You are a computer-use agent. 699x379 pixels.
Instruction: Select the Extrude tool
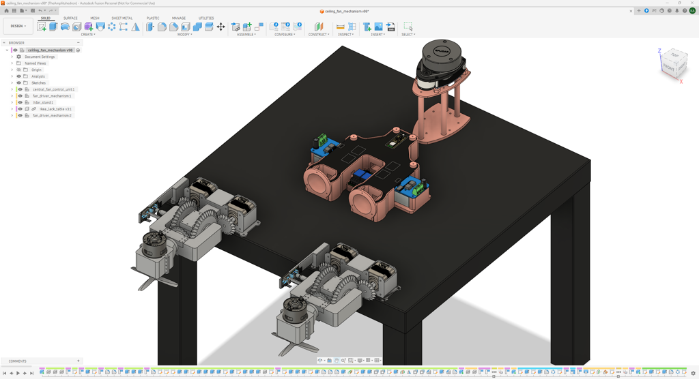click(x=53, y=27)
